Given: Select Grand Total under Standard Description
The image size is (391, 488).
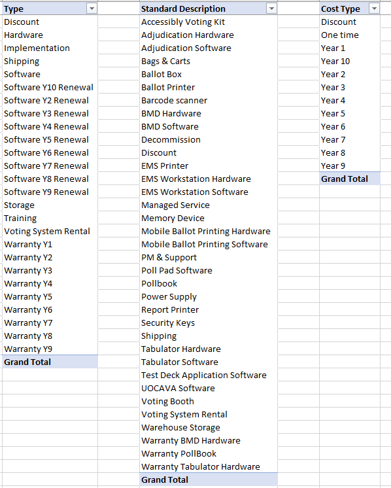Looking at the screenshot, I should [x=209, y=479].
